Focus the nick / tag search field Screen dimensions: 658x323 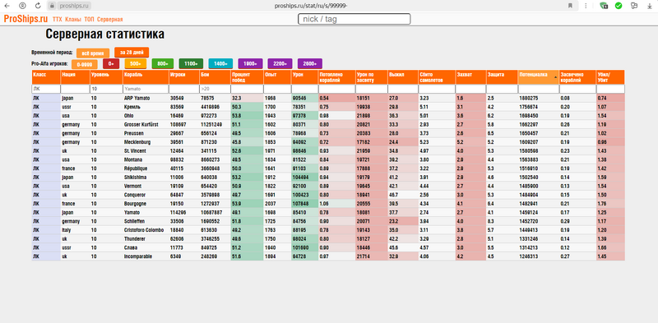tap(354, 19)
